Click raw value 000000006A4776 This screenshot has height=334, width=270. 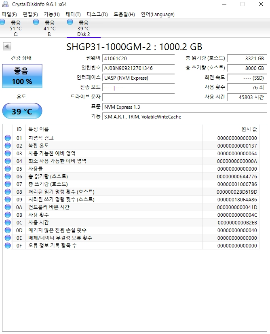click(237, 177)
